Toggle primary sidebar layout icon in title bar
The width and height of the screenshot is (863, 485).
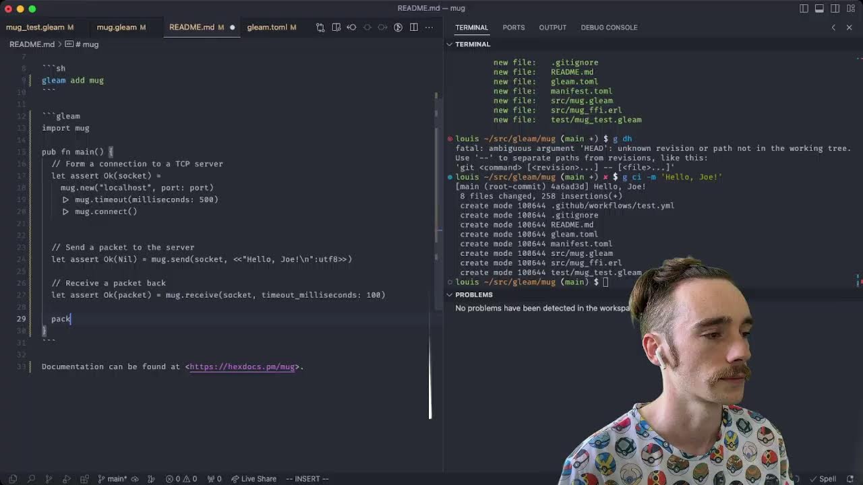(x=804, y=9)
